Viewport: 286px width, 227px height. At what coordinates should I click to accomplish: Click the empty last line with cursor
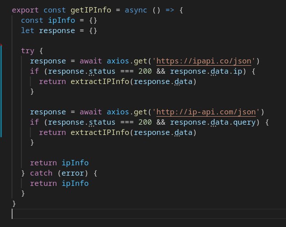point(149,214)
